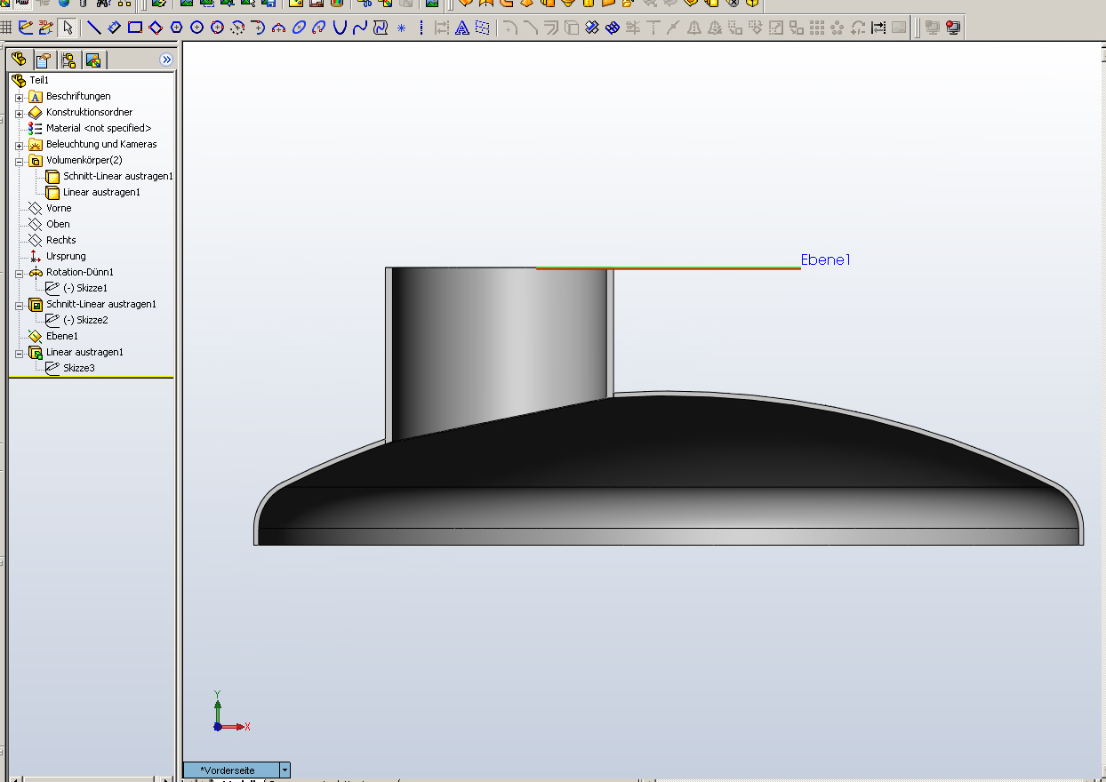Pick the Rectangle sketch tool

[x=135, y=28]
